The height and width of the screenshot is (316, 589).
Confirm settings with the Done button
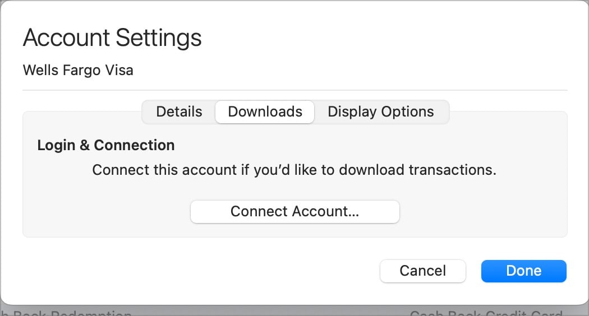[x=523, y=271]
